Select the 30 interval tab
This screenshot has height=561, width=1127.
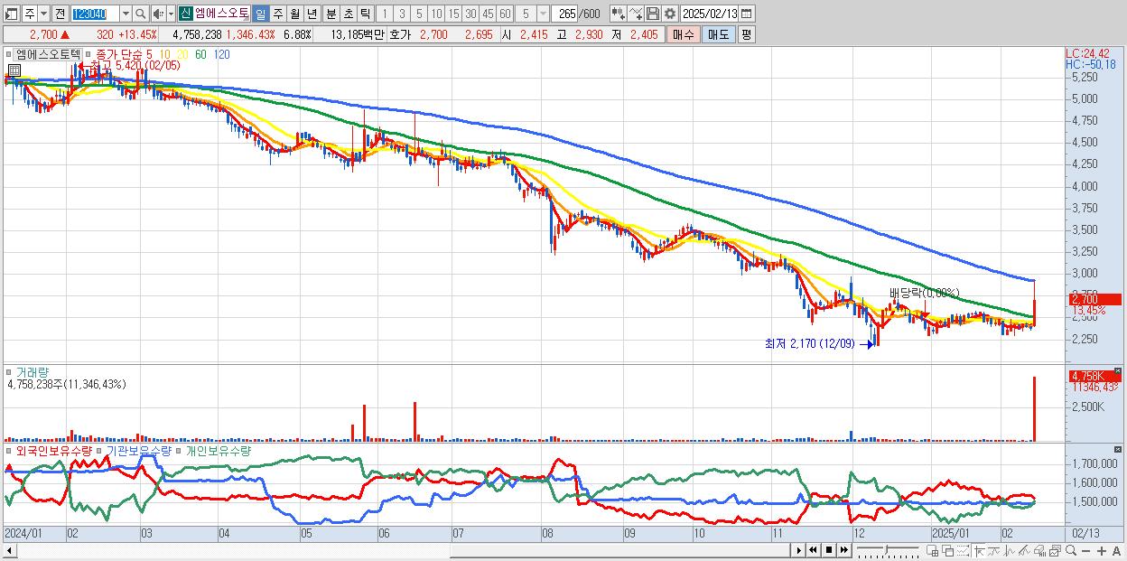(470, 14)
